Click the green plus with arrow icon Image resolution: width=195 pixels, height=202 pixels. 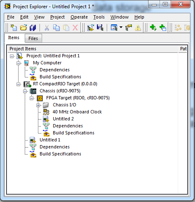(x=153, y=28)
